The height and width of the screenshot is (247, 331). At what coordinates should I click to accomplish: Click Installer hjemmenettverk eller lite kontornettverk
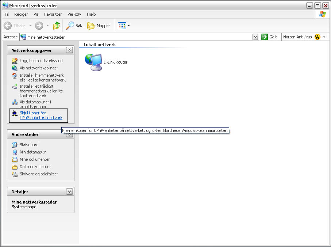[x=43, y=77]
